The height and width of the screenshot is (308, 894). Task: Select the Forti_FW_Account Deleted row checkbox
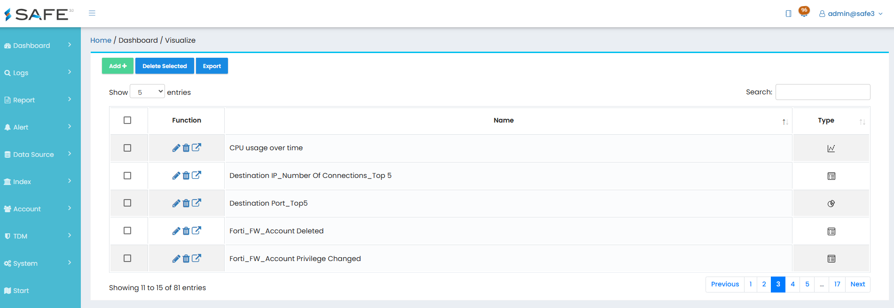click(127, 231)
